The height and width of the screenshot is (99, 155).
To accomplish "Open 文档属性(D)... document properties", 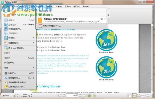I will pos(19,78).
